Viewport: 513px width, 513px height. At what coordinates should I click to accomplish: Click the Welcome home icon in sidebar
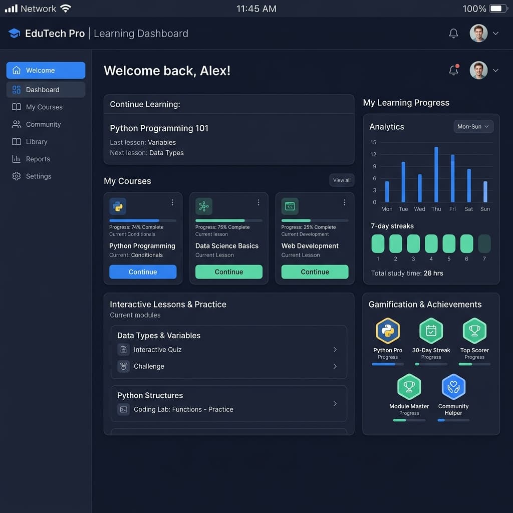(17, 70)
